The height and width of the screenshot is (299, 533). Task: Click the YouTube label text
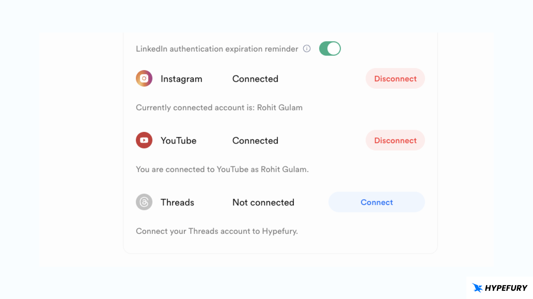(x=178, y=140)
